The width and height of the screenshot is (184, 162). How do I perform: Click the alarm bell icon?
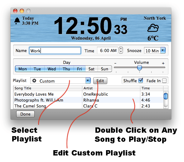[x=17, y=21]
